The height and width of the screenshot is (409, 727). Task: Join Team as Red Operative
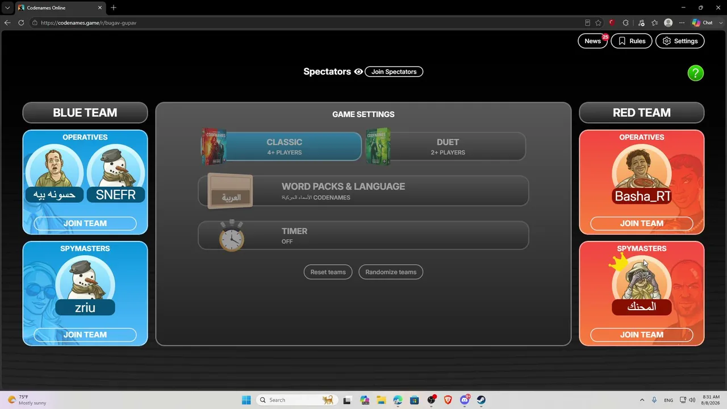(x=642, y=223)
